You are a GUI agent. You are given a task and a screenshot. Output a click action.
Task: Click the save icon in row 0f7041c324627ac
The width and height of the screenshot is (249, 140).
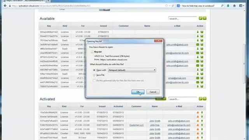(202, 57)
